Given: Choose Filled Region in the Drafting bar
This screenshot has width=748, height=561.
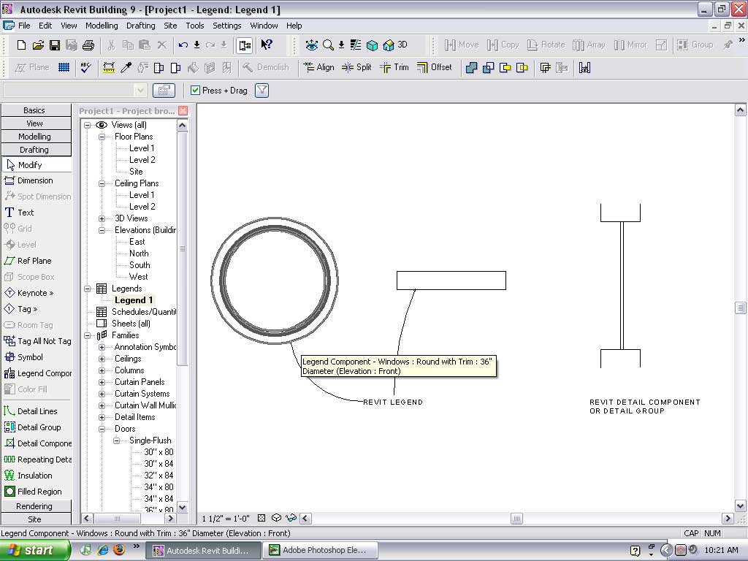Looking at the screenshot, I should pyautogui.click(x=38, y=492).
